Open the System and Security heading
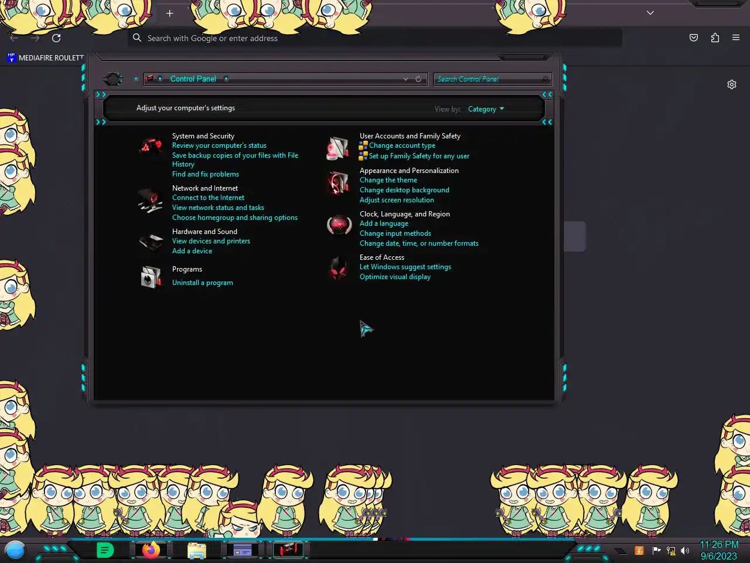This screenshot has width=750, height=563. click(203, 135)
